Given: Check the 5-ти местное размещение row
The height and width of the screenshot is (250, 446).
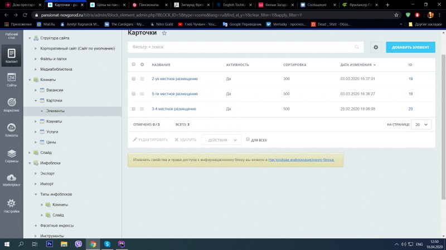Looking at the screenshot, I should pyautogui.click(x=133, y=93).
